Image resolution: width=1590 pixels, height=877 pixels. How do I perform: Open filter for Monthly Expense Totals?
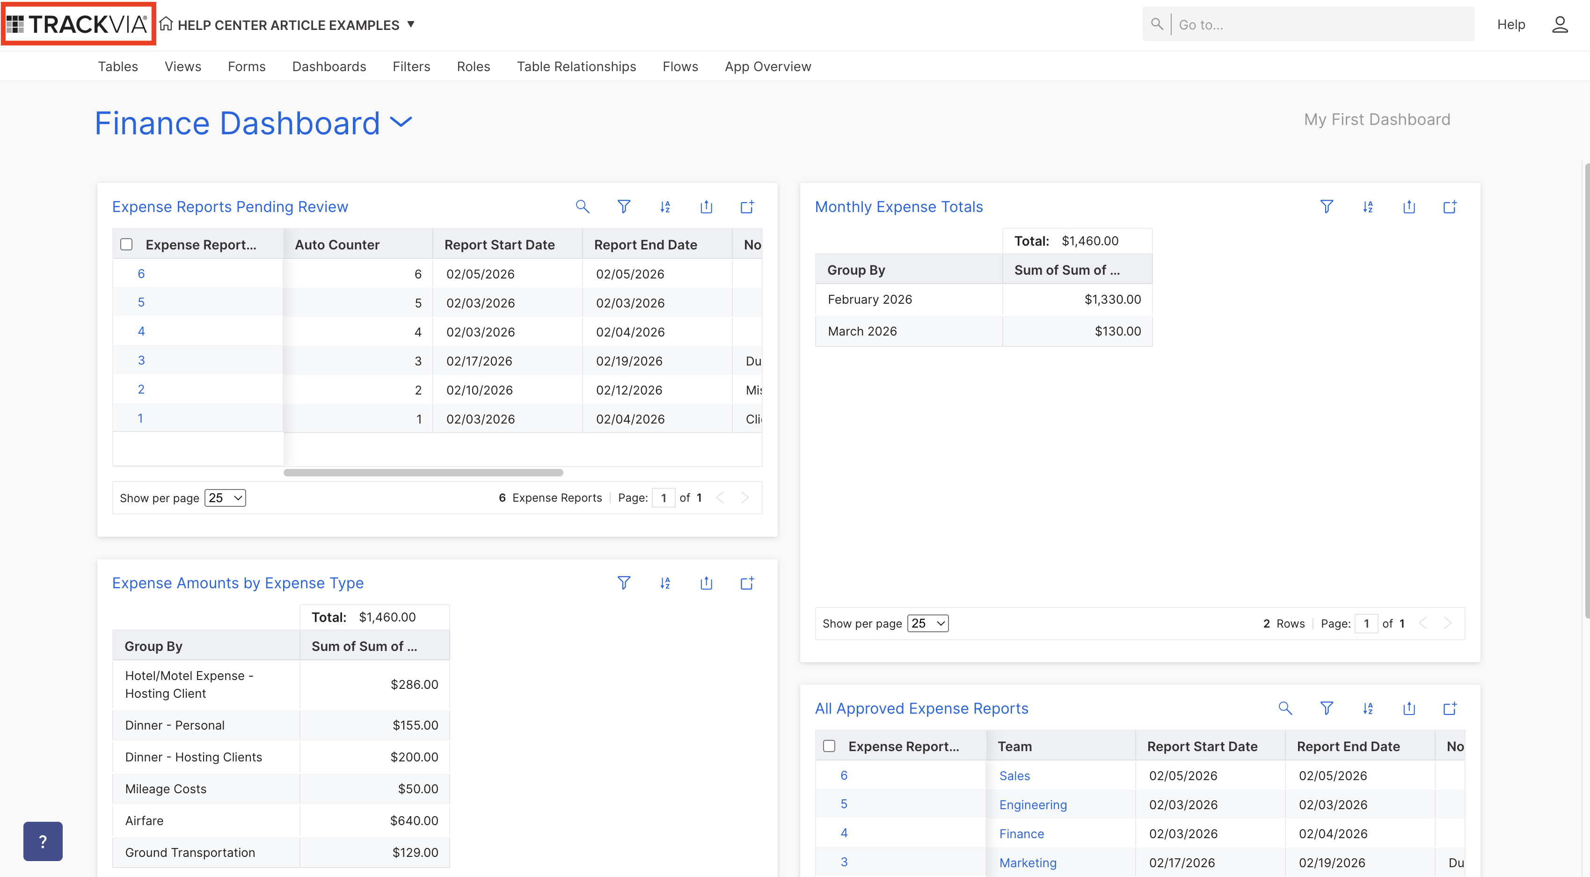coord(1327,207)
